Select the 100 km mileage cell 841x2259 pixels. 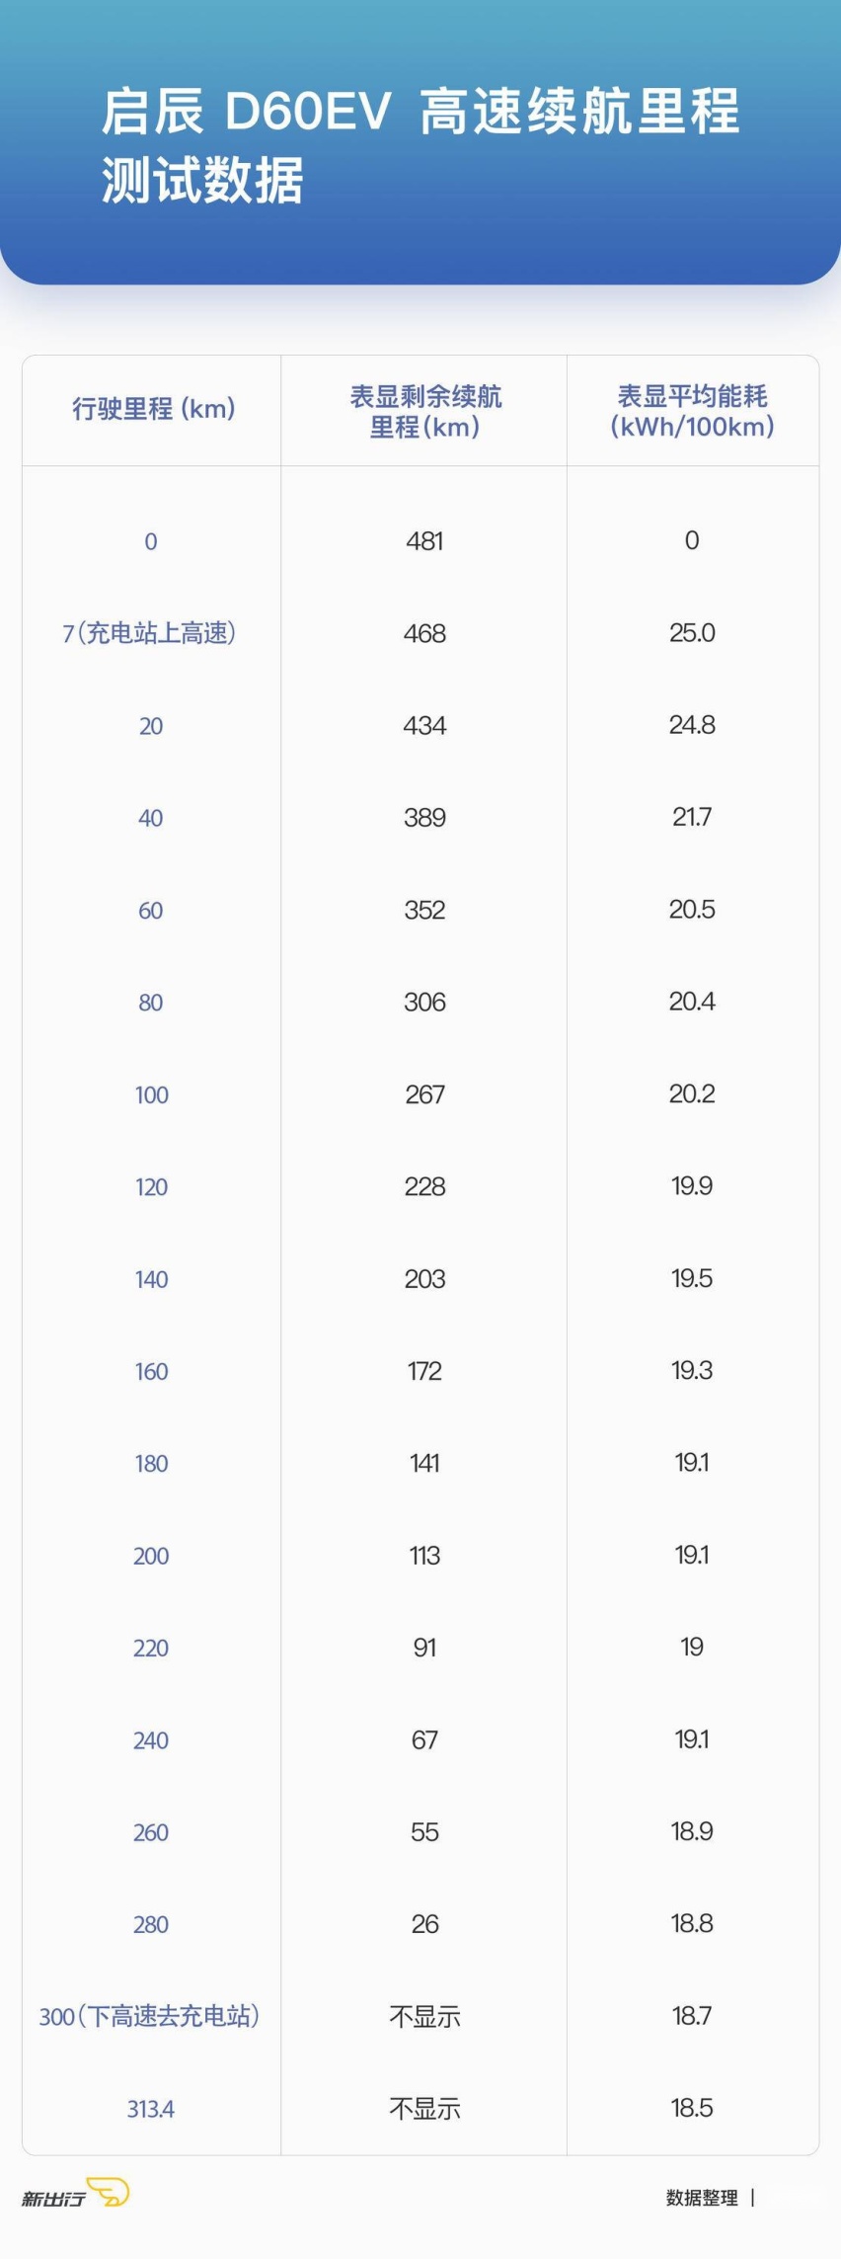pos(151,1094)
